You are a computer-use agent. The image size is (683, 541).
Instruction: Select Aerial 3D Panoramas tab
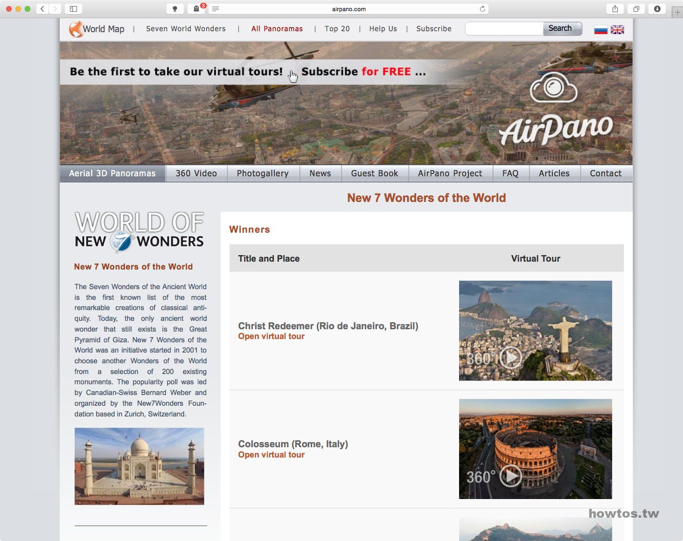tap(112, 173)
